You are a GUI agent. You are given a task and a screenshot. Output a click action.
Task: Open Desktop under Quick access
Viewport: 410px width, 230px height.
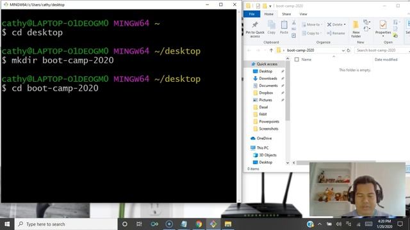coord(266,71)
